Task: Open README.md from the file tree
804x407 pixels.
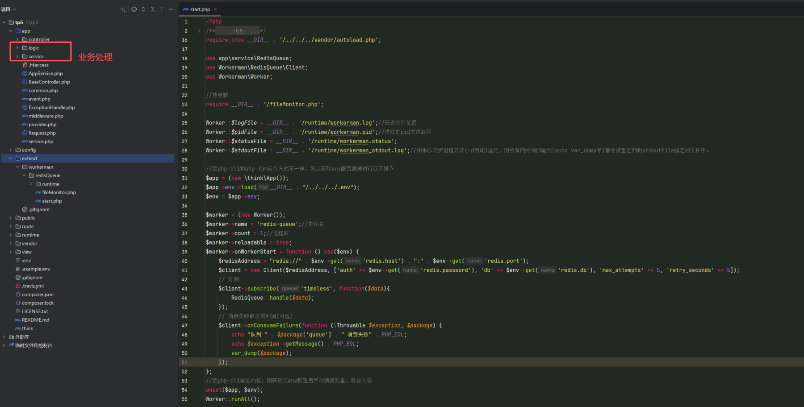Action: click(35, 320)
